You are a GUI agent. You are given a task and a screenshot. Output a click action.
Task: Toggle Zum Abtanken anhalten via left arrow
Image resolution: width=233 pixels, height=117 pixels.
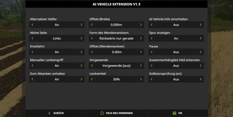point(32,79)
